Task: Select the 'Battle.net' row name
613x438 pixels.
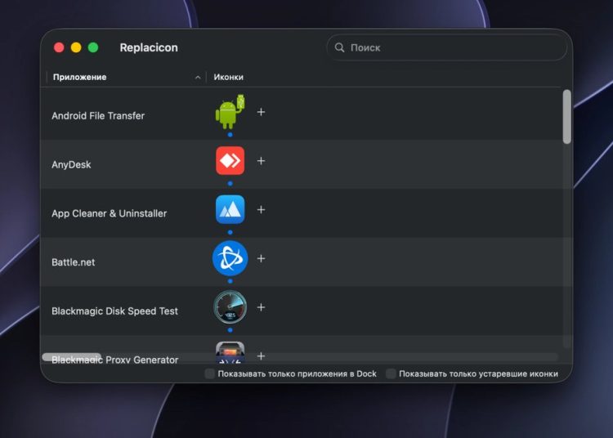Action: (x=73, y=262)
